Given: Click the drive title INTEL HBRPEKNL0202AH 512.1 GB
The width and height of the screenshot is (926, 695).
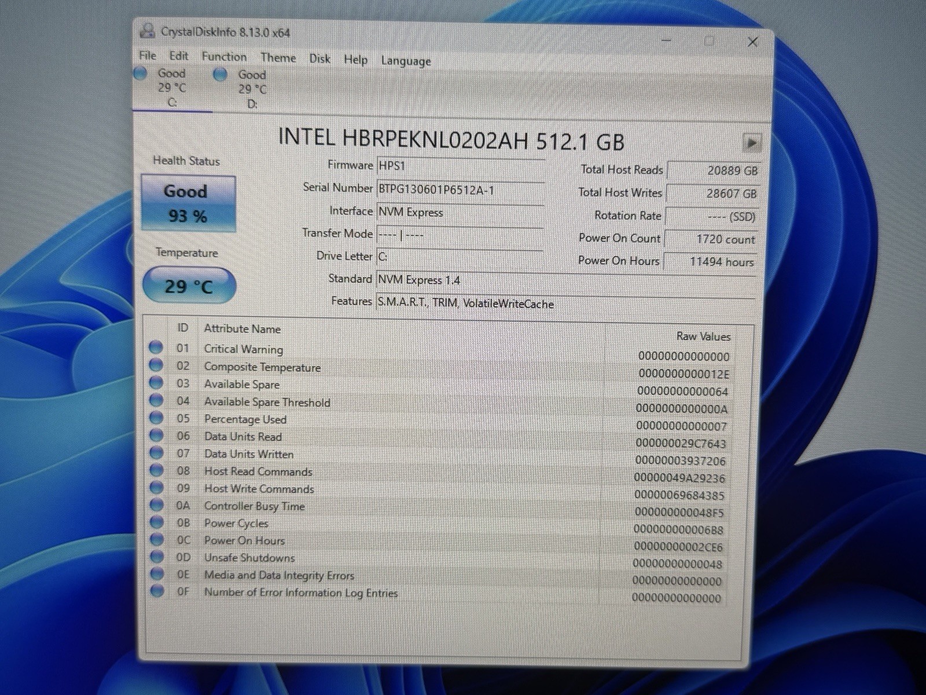Looking at the screenshot, I should [x=451, y=140].
